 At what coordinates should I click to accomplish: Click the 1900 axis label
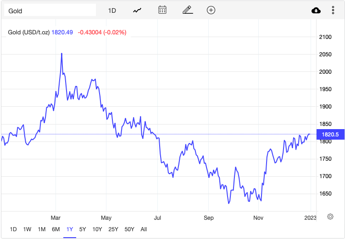(325, 107)
